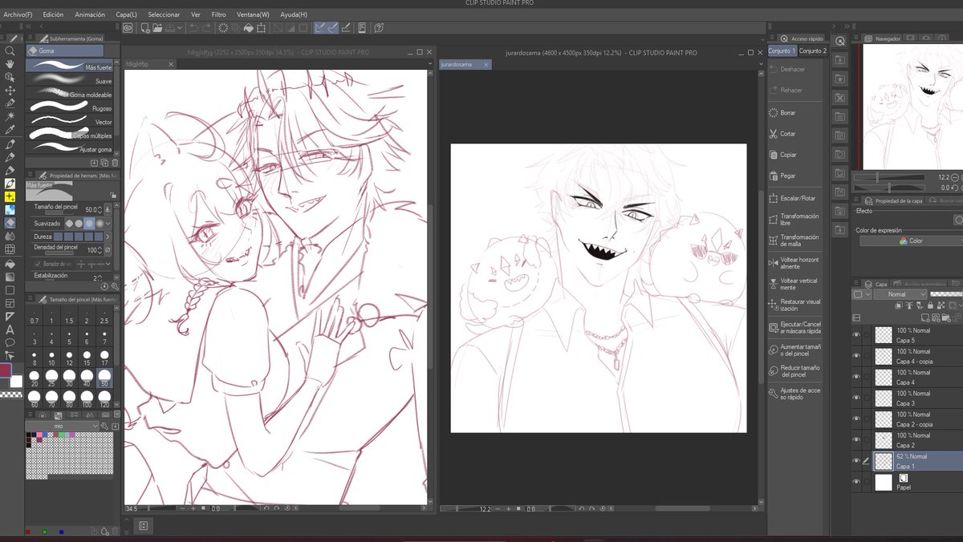Select the Vector eraser sub tool
Screen dimensions: 963x542
(x=70, y=122)
